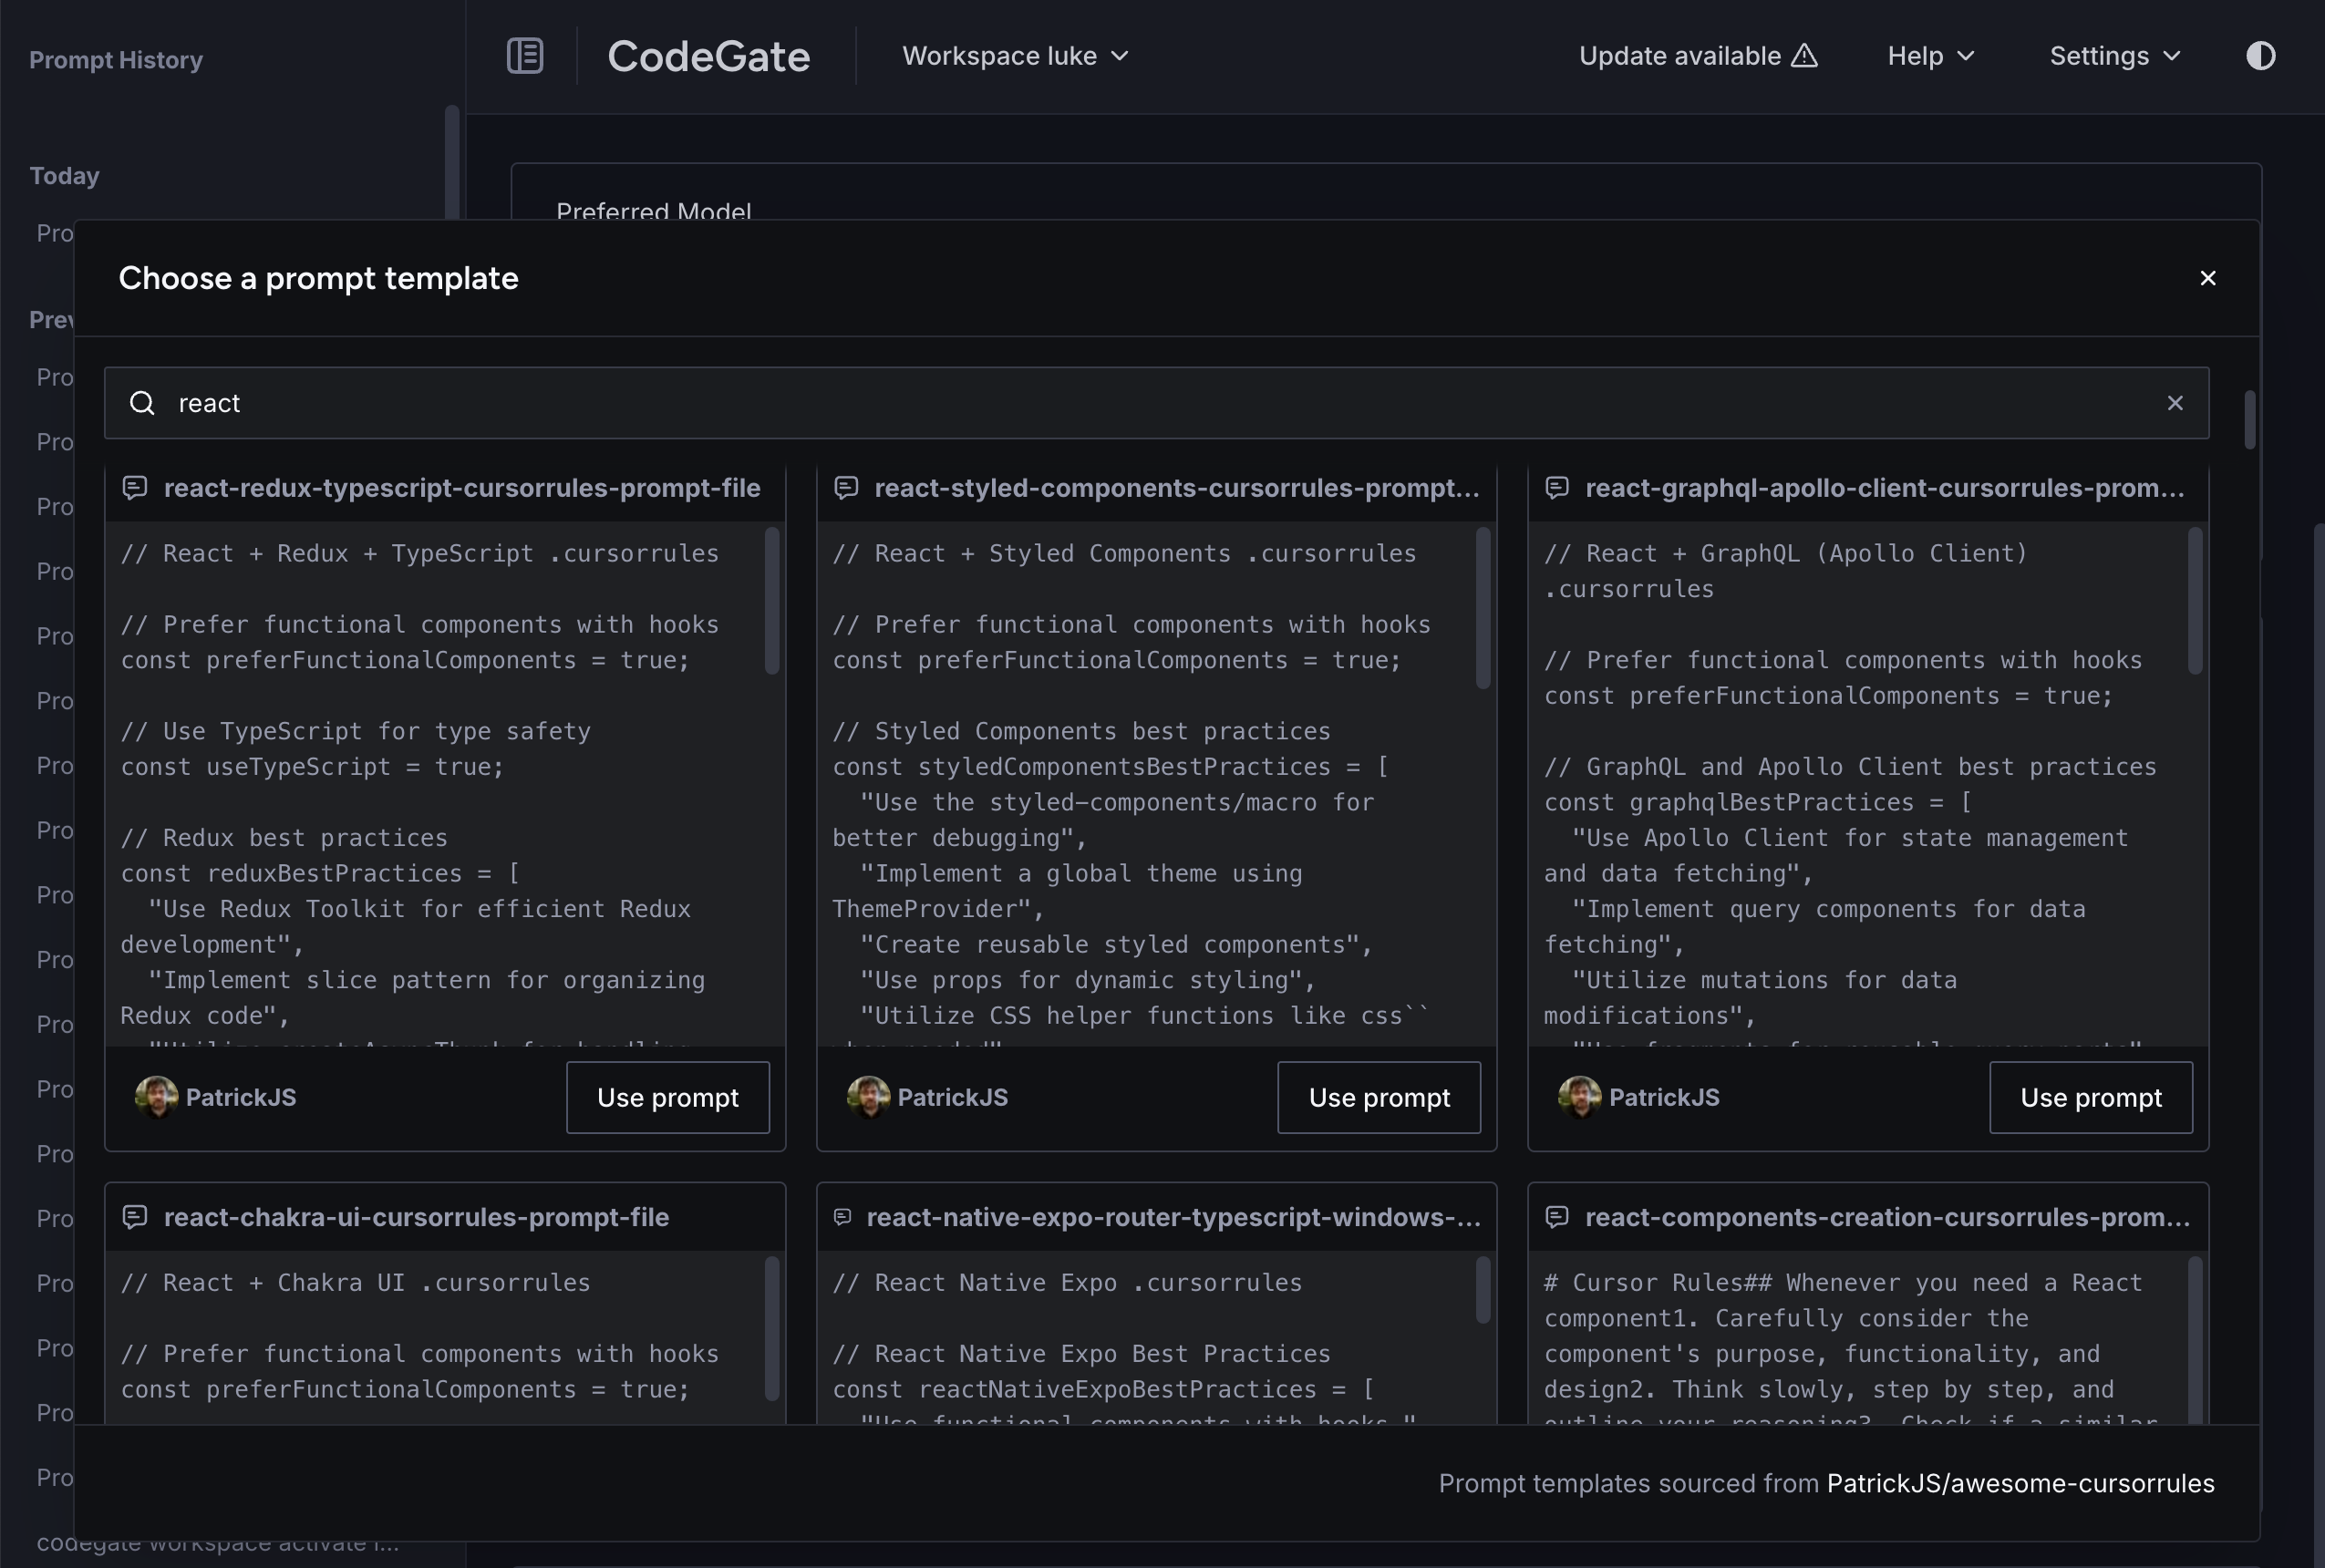Click the react-components-creation-cursorrules title

[1888, 1217]
